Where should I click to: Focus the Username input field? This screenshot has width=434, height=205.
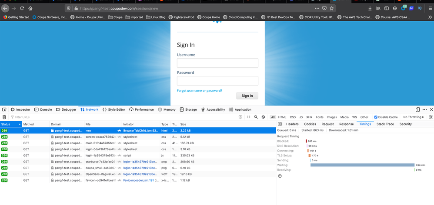217,63
